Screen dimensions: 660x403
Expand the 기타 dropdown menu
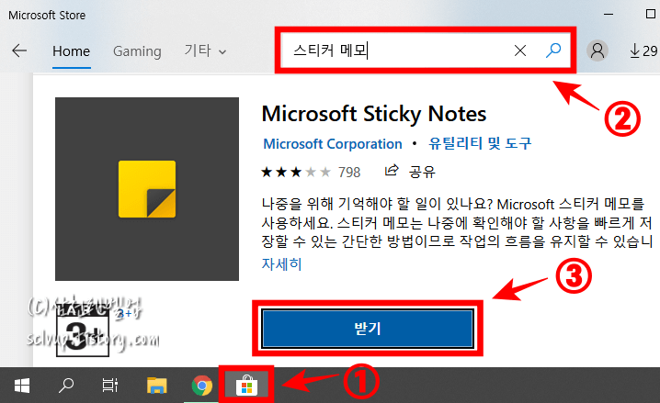(x=205, y=51)
